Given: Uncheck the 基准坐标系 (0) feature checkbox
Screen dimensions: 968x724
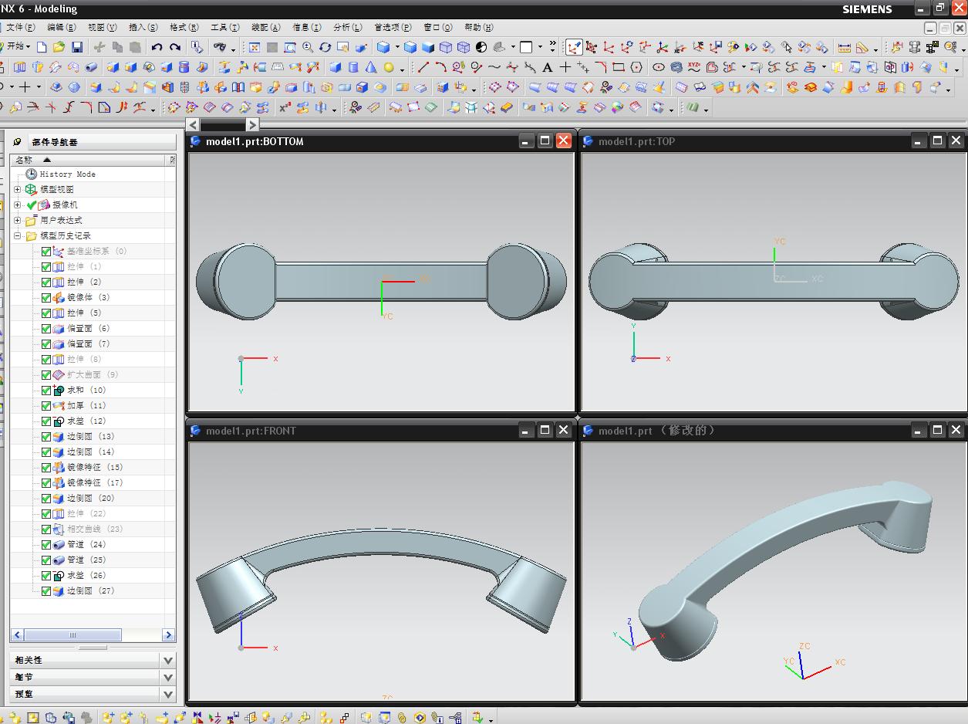Looking at the screenshot, I should 46,252.
